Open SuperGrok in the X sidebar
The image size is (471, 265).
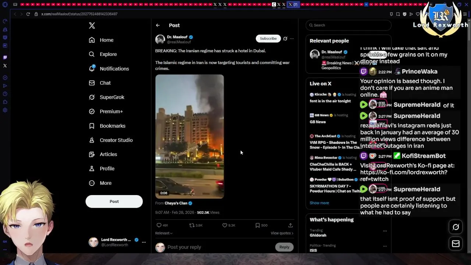107,97
